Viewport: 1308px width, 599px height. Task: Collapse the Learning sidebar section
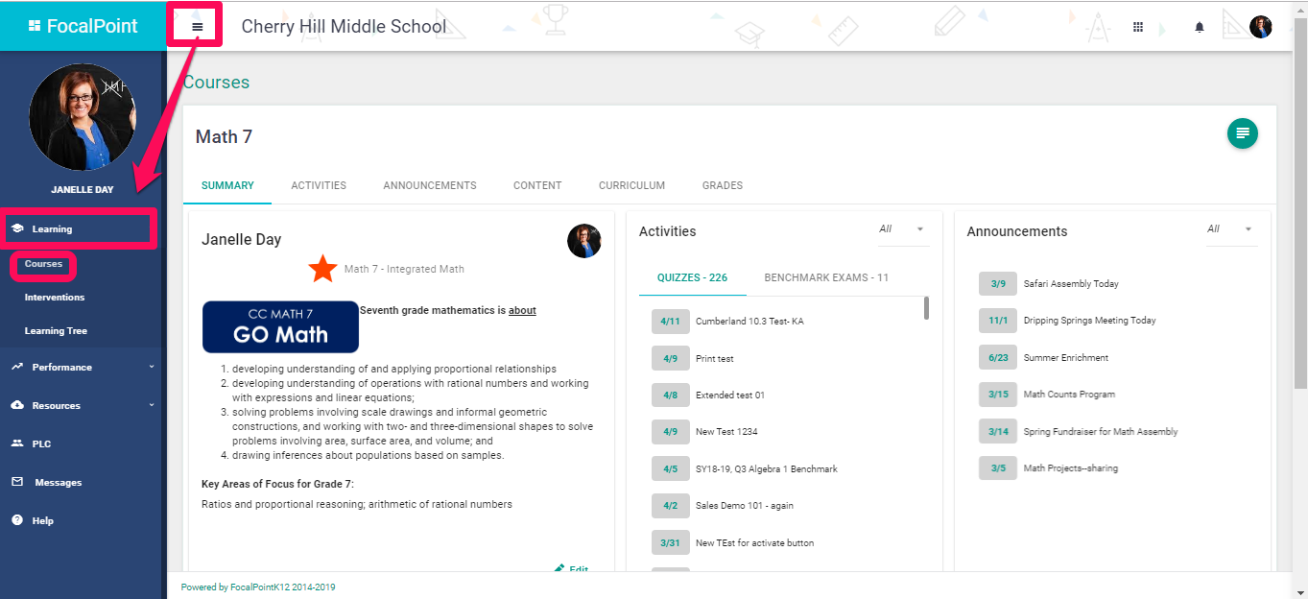click(79, 228)
